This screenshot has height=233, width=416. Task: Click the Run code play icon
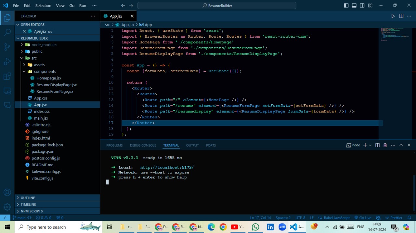(x=393, y=16)
